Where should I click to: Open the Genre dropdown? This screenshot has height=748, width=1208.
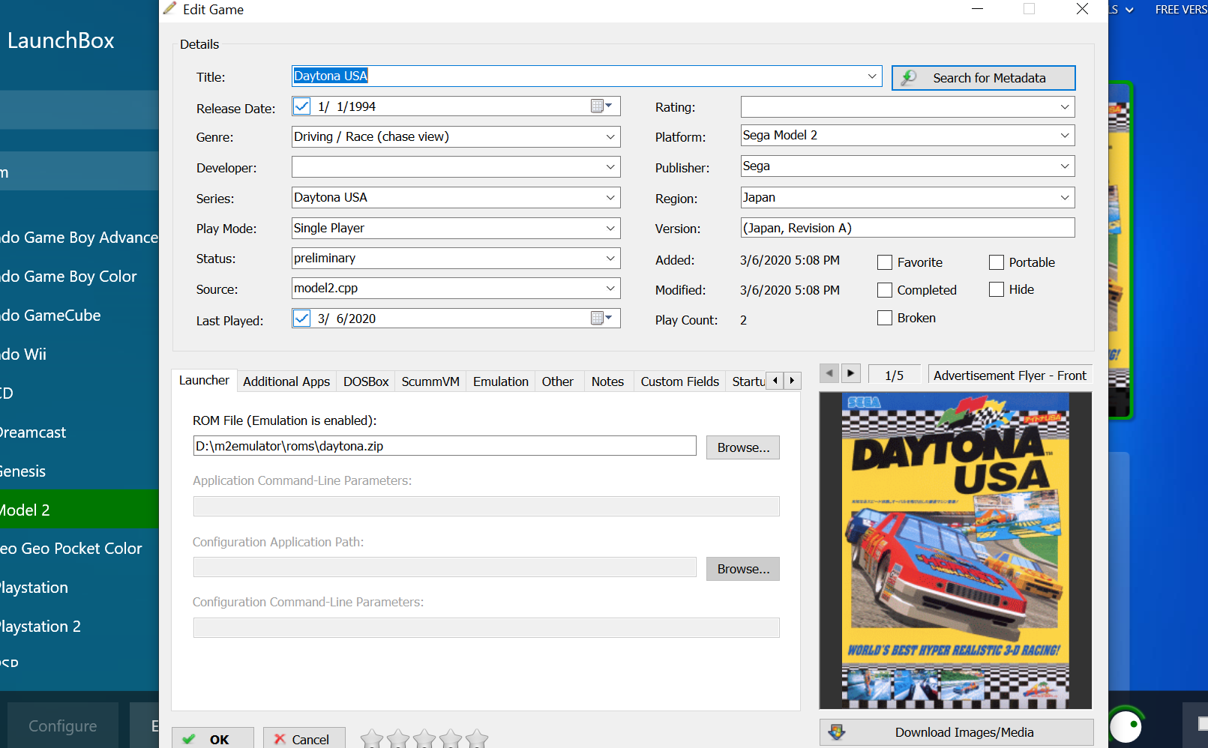(x=610, y=137)
